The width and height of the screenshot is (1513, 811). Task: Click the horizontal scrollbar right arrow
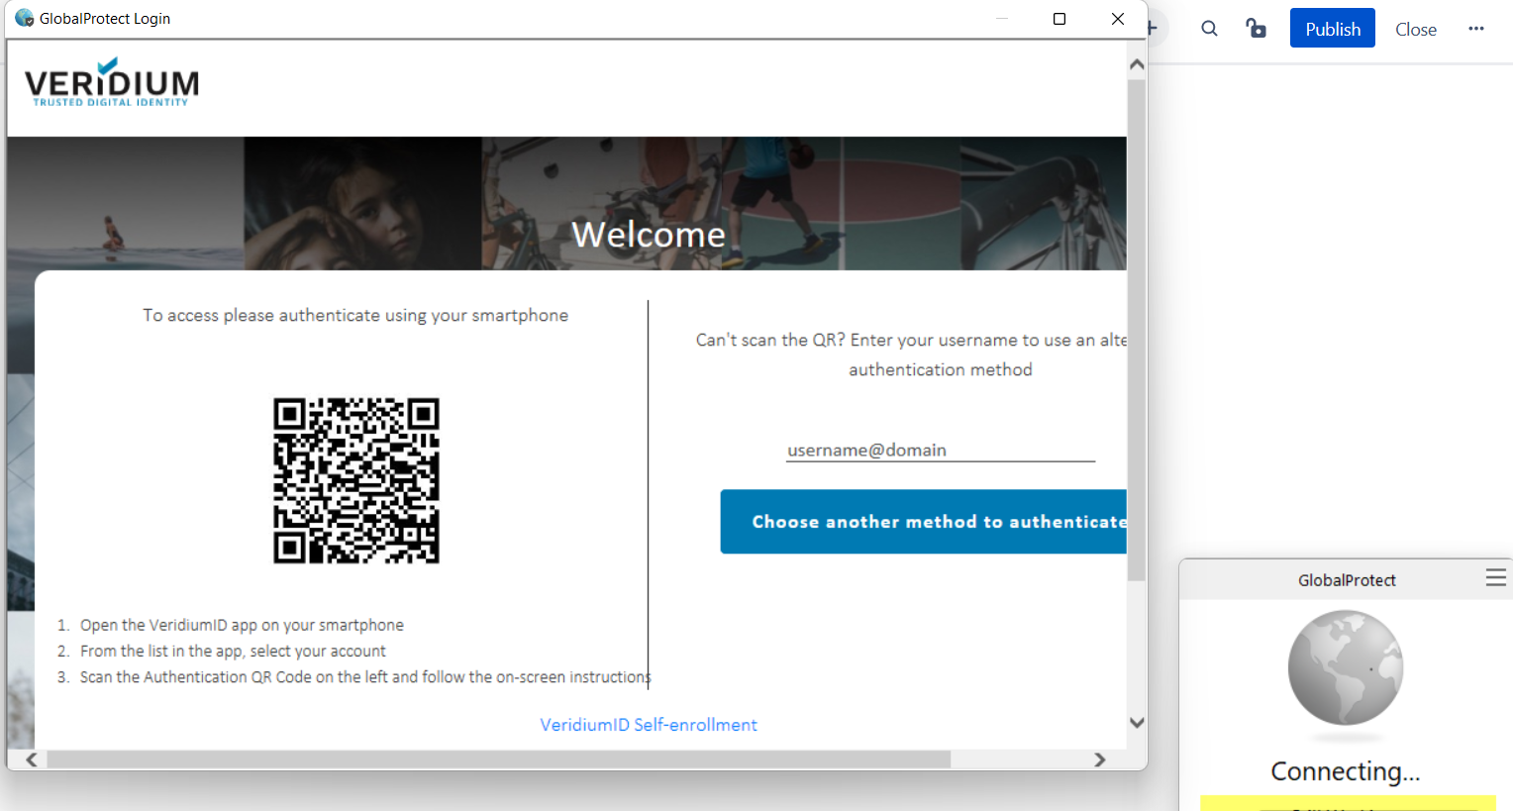point(1099,760)
